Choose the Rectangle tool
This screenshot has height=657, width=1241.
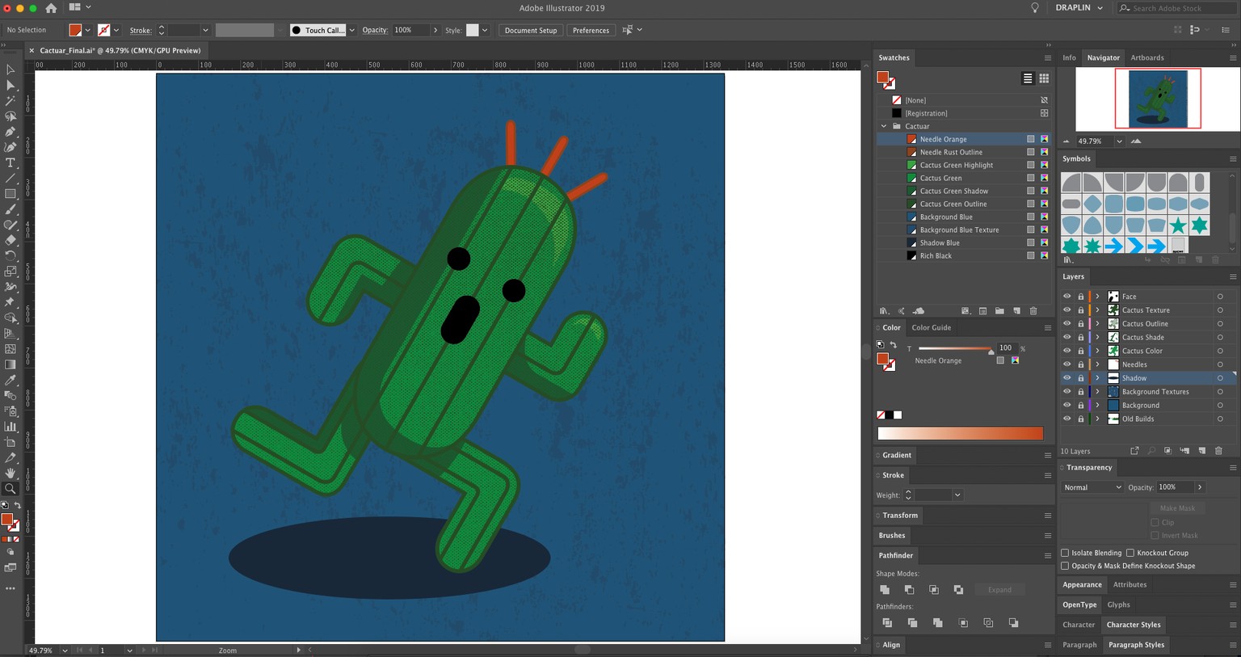[x=11, y=194]
